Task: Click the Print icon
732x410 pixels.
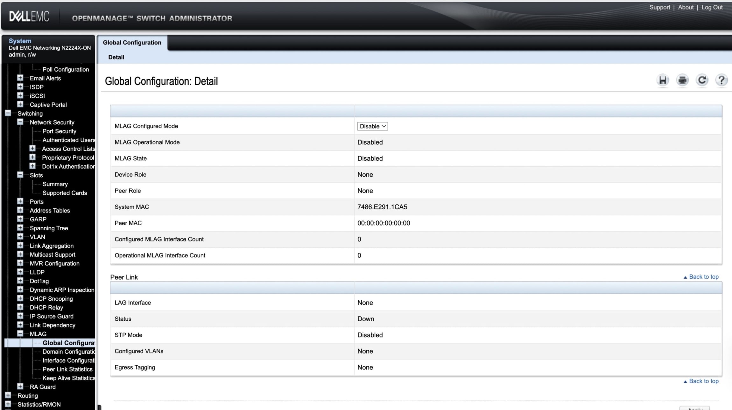Action: [x=682, y=80]
